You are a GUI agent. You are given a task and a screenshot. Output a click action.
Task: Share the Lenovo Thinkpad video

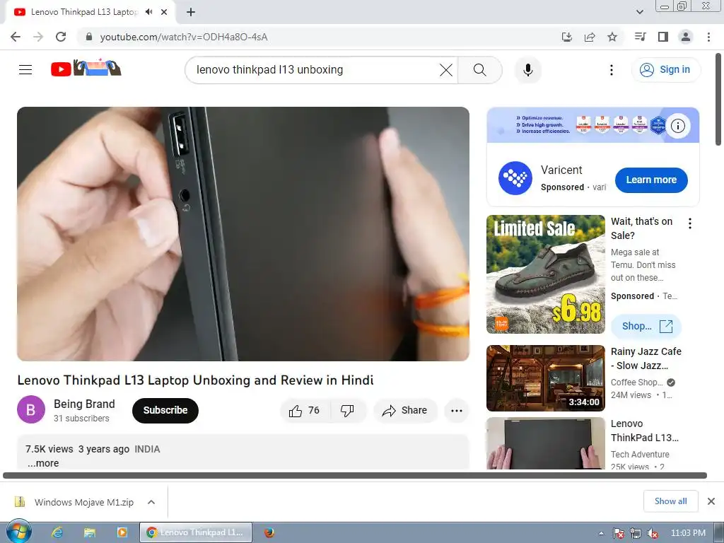point(405,411)
